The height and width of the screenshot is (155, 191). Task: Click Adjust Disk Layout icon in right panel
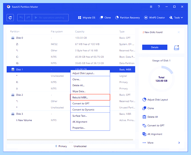(x=144, y=99)
